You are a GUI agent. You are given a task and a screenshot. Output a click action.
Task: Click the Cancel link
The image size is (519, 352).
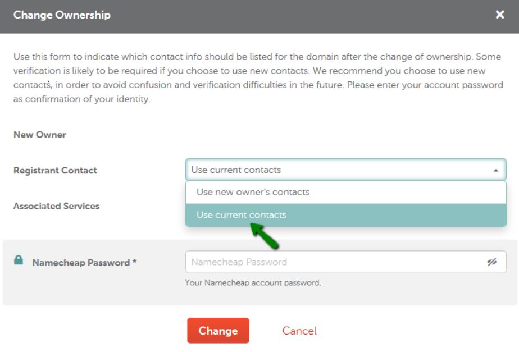click(299, 331)
